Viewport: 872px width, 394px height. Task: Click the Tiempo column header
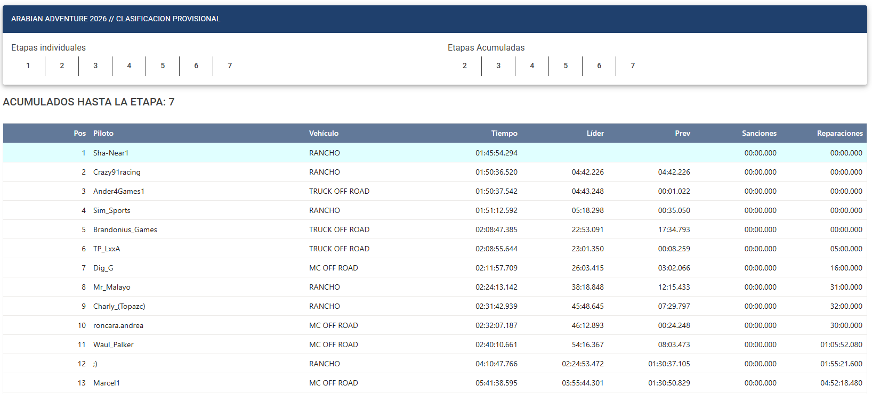click(504, 134)
